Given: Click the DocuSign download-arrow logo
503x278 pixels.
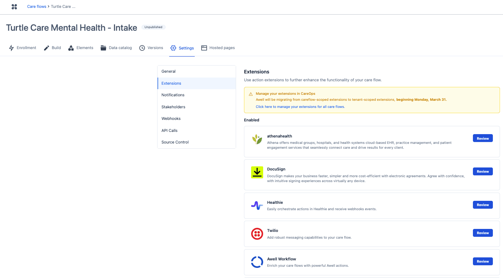Looking at the screenshot, I should point(257,172).
